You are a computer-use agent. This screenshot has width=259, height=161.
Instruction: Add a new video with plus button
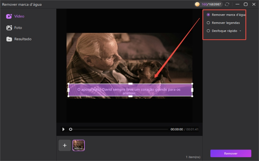click(x=64, y=145)
